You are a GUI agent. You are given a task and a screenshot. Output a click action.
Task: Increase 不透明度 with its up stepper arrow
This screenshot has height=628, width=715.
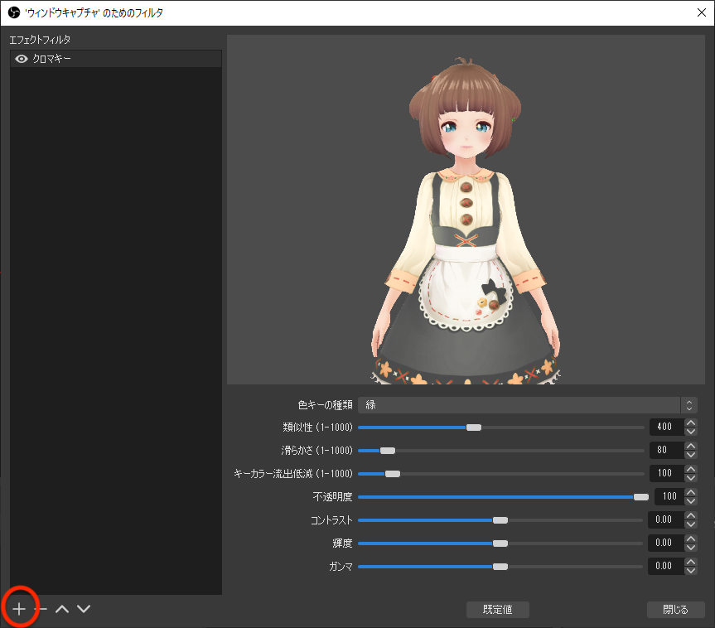(691, 492)
